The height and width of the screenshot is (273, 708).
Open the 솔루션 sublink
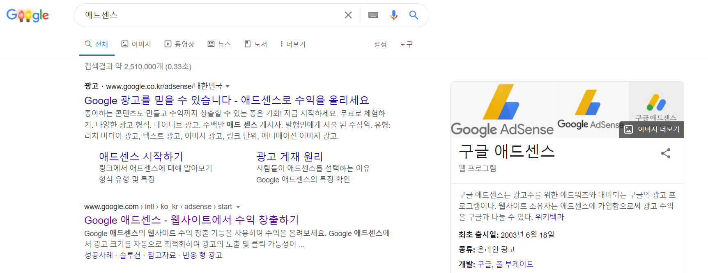pos(130,255)
